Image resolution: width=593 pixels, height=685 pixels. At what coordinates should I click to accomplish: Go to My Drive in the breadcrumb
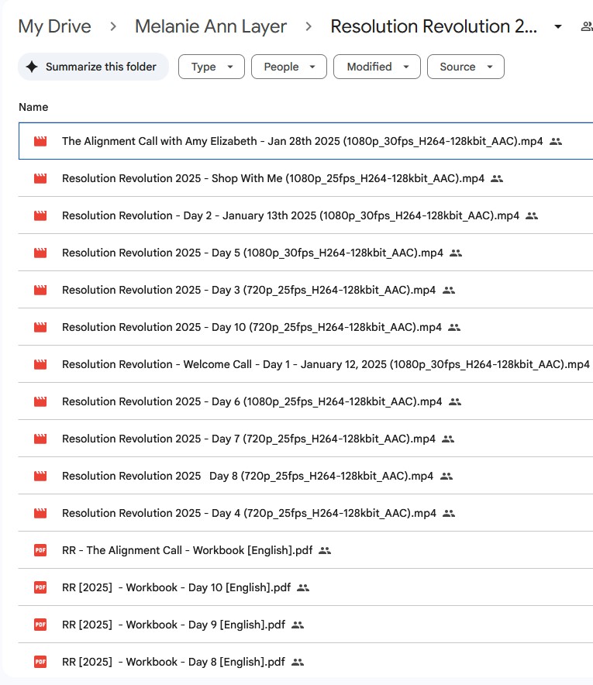tap(54, 26)
